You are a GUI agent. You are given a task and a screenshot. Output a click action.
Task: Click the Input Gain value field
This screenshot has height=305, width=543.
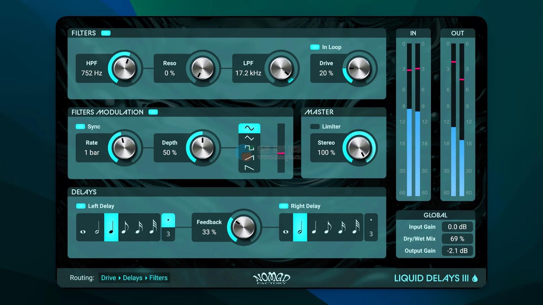457,227
